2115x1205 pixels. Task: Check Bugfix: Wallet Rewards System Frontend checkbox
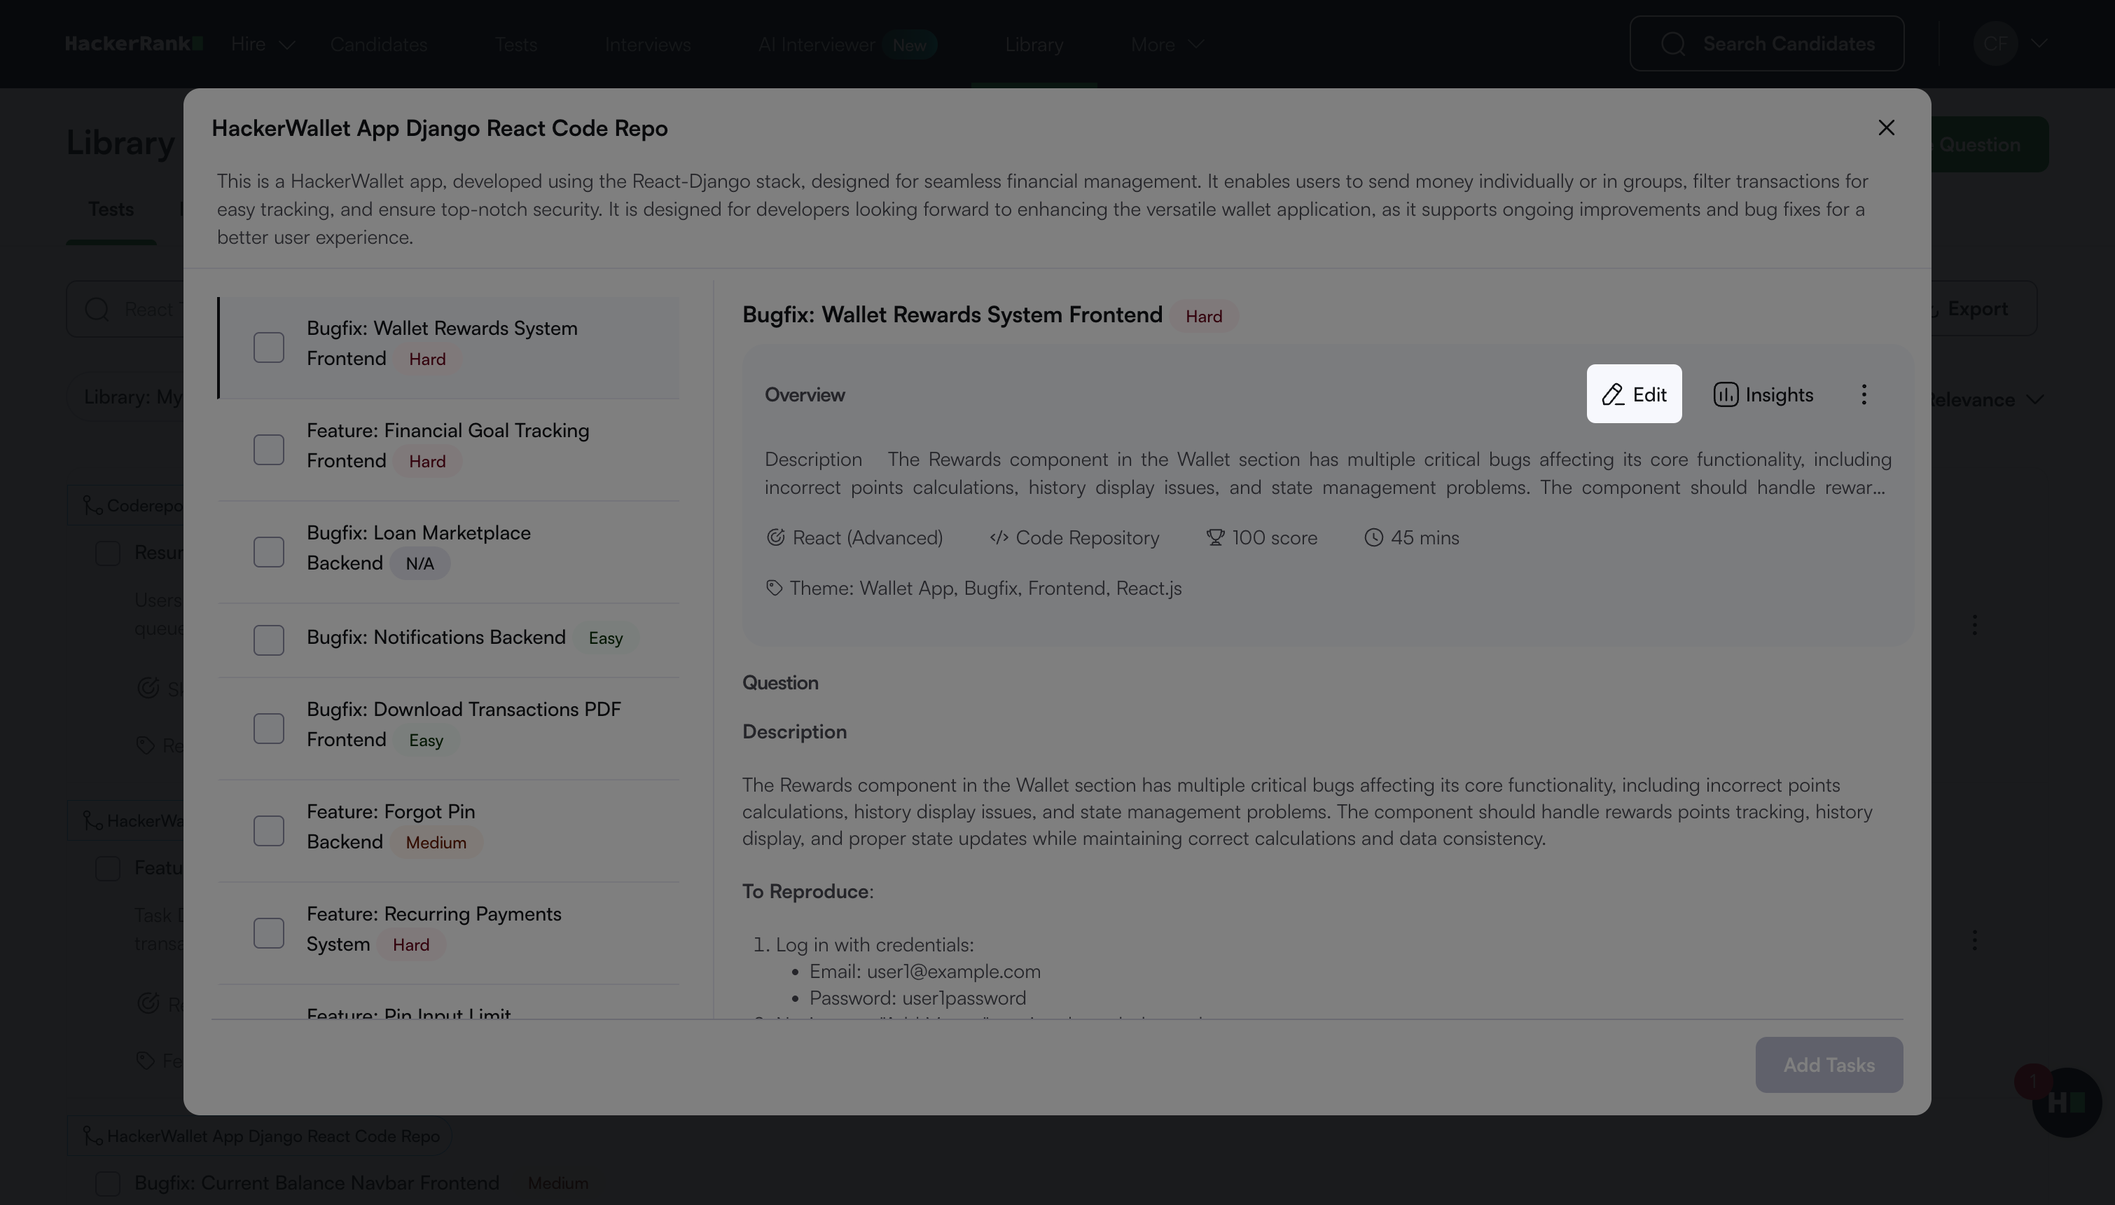click(269, 347)
